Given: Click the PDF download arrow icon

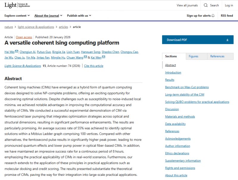Looking at the screenshot, I should 227,40.
